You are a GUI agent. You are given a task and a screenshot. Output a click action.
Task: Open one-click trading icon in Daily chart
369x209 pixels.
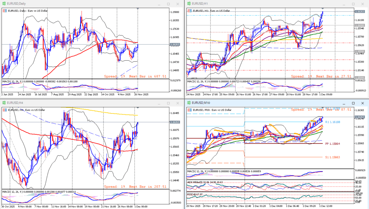point(5,11)
